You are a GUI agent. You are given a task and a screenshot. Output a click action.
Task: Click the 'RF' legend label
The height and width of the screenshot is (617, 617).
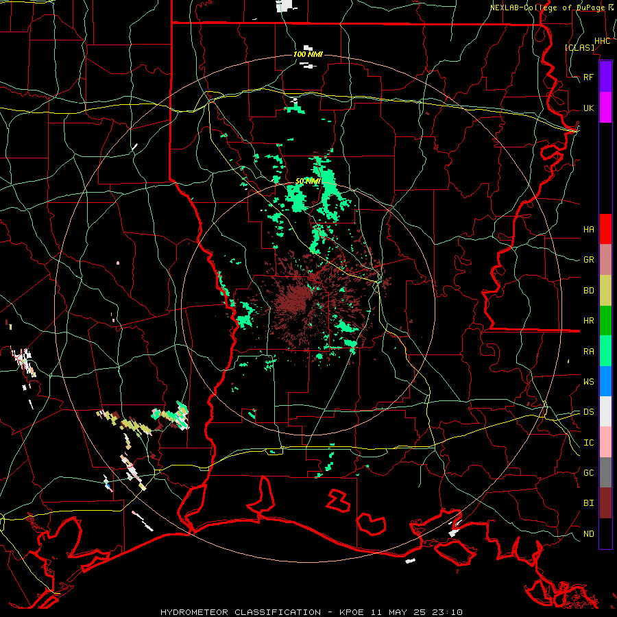588,77
